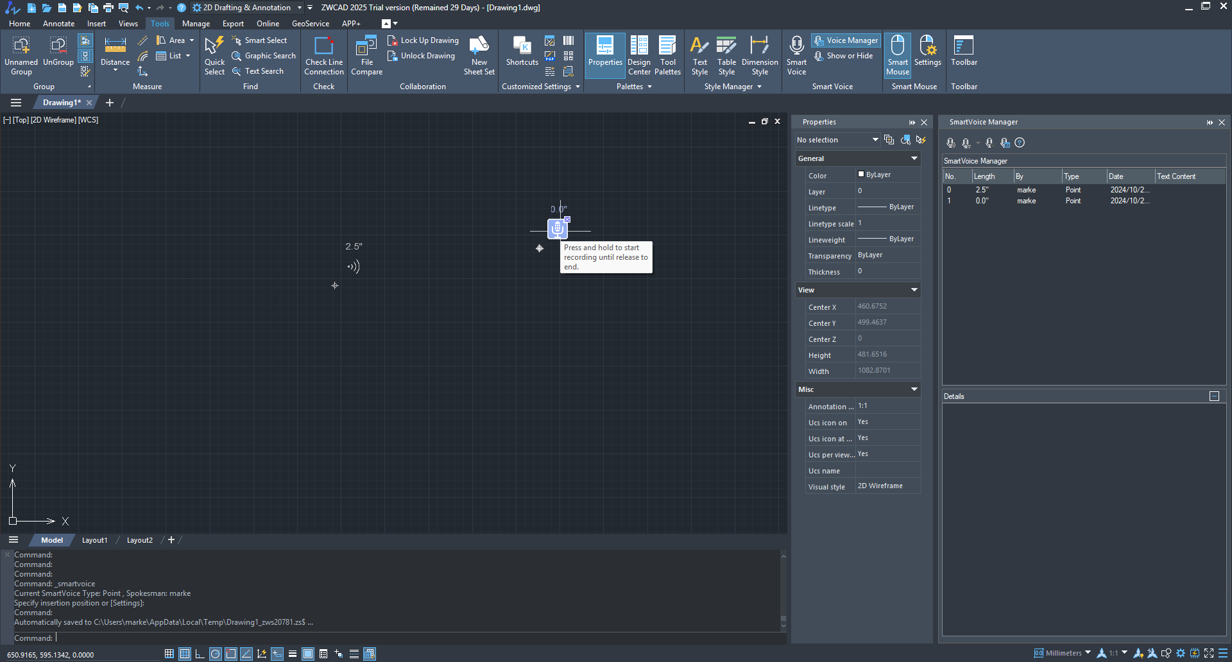Open the File Compare tool
Screen dimensions: 1232x662
coord(366,55)
